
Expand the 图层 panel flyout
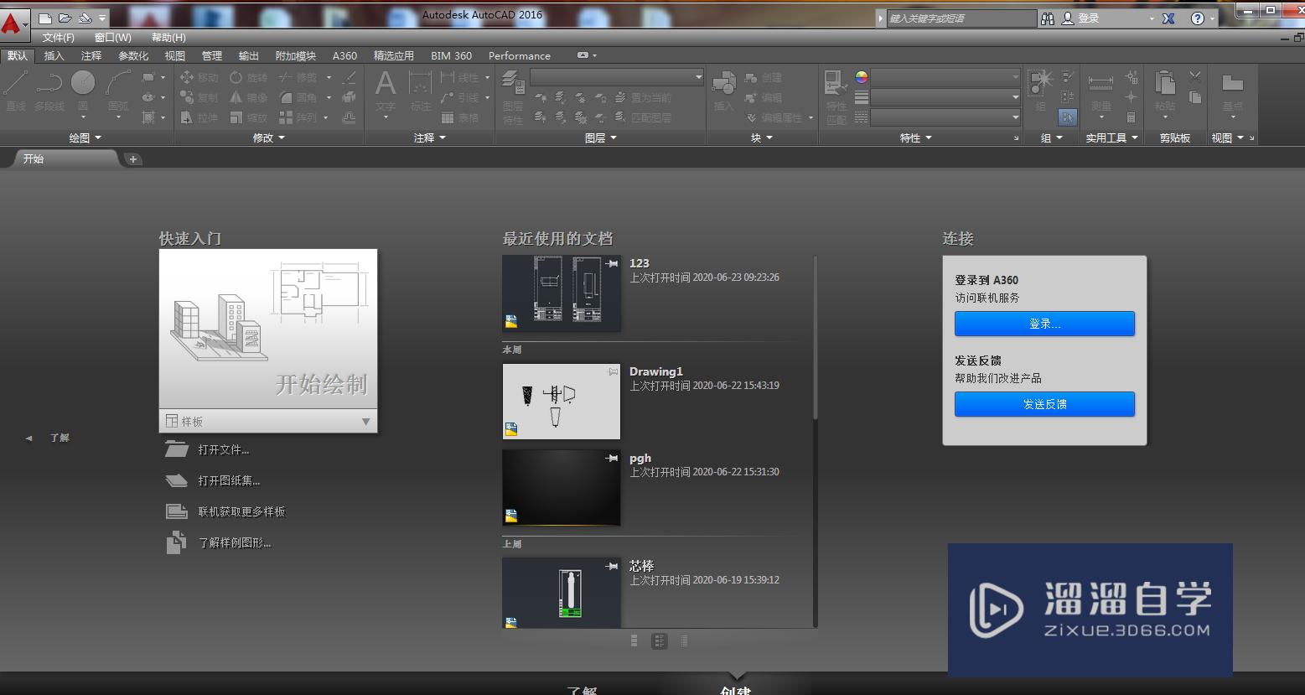coord(601,137)
